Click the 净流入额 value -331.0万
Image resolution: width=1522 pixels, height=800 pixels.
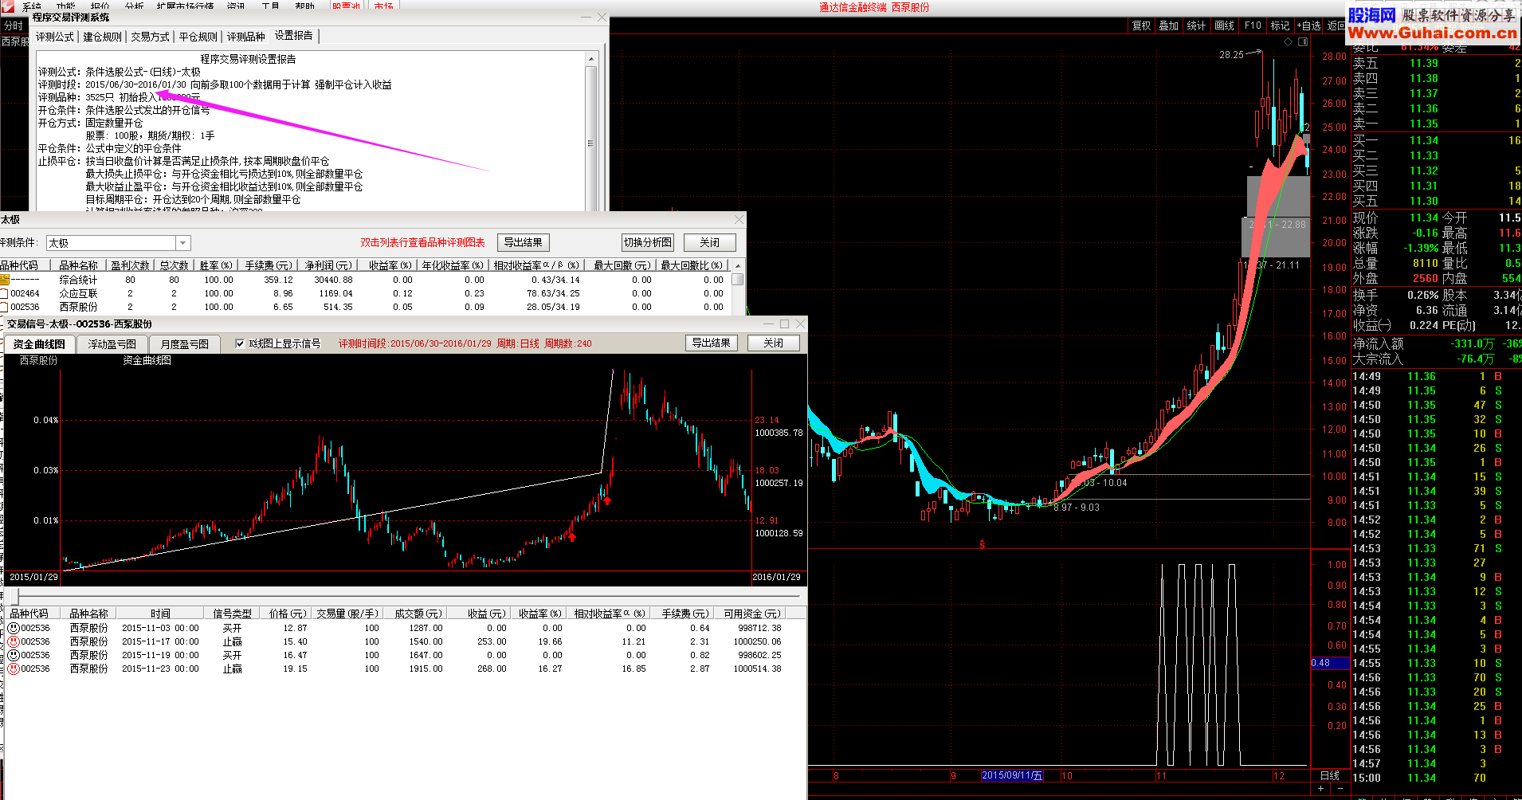1473,343
